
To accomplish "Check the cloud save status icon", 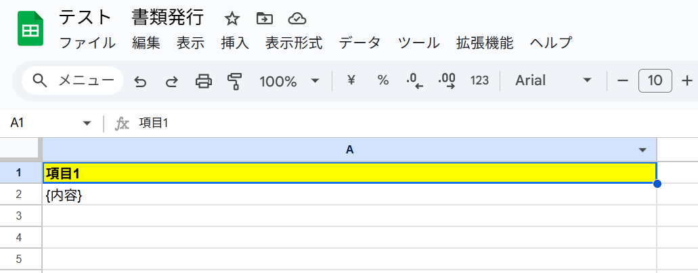I will (x=297, y=18).
